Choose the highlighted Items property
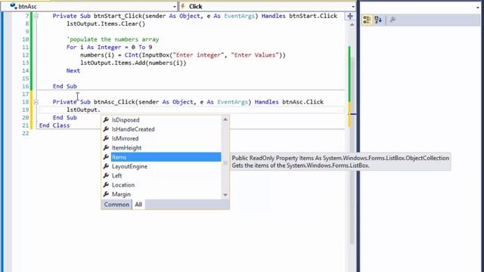The image size is (484, 272). point(166,157)
